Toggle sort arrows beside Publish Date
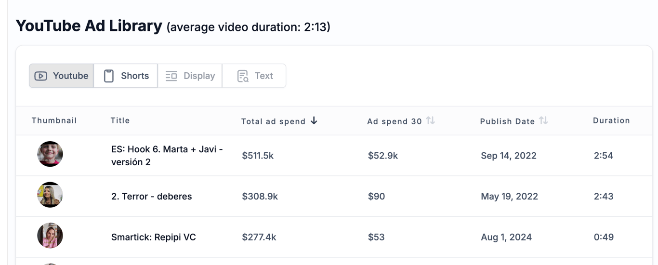This screenshot has height=265, width=658. [543, 120]
